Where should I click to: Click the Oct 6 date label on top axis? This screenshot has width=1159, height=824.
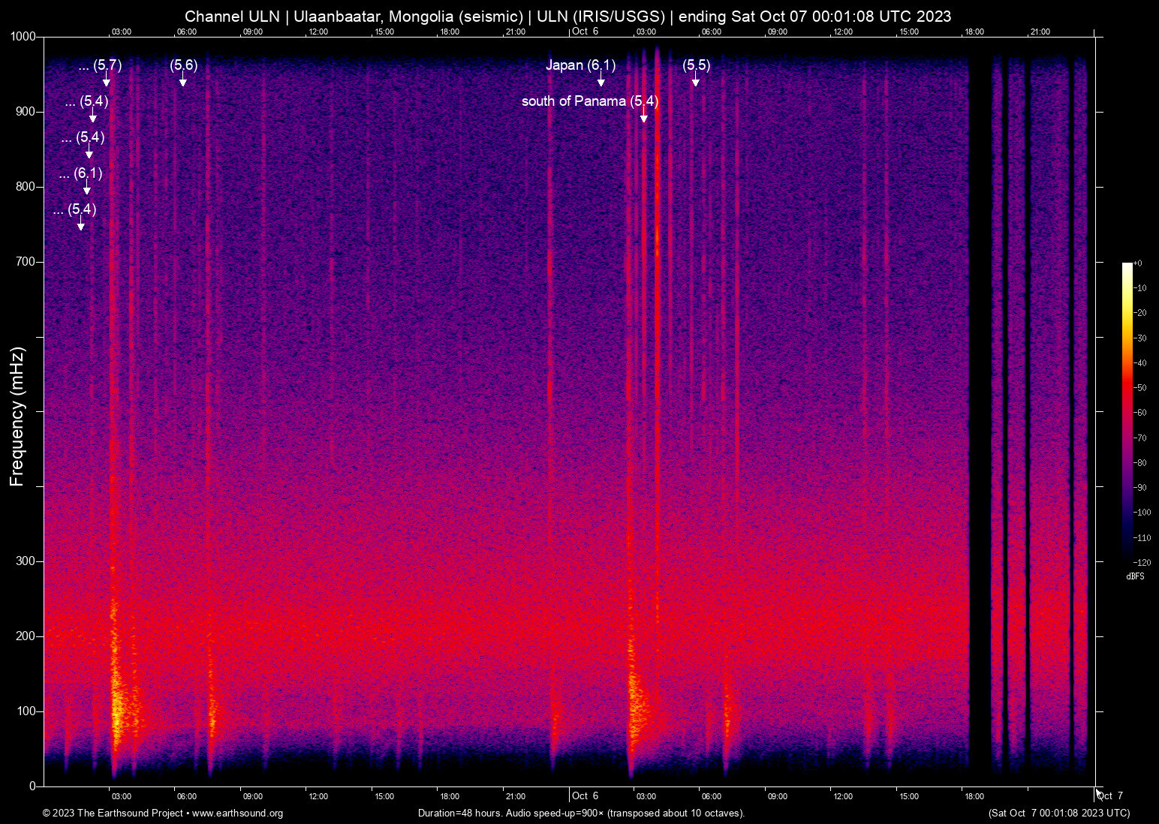coord(586,31)
